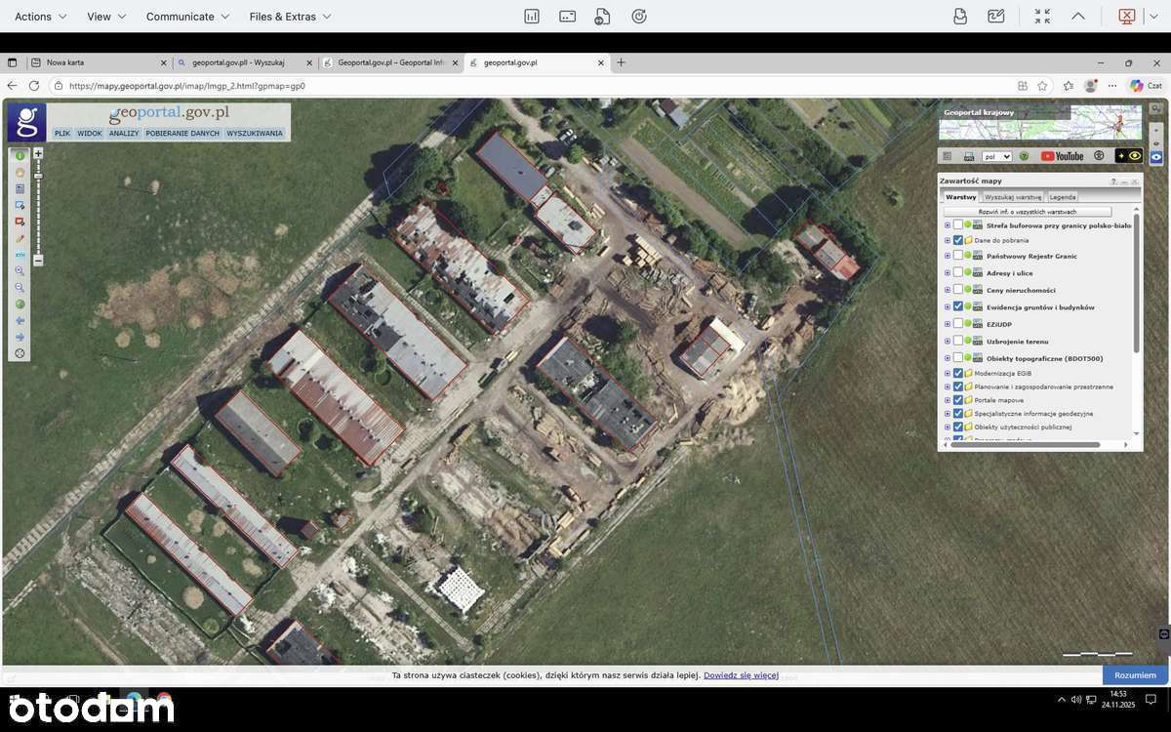Expand the Portale mapowe group
1171x732 pixels.
[x=947, y=400]
